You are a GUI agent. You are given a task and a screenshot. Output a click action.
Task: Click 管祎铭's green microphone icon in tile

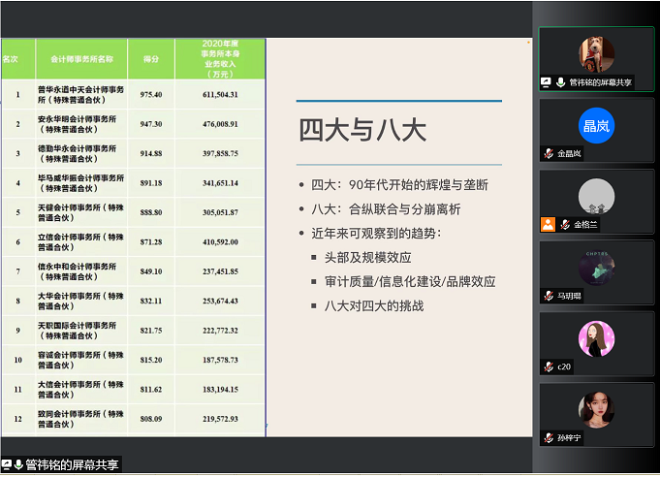(x=560, y=82)
